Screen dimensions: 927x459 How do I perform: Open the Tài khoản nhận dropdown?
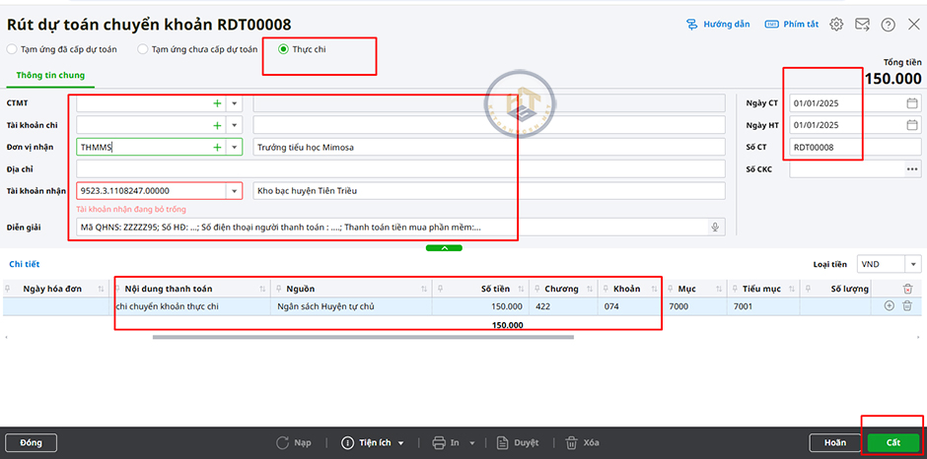pos(235,191)
